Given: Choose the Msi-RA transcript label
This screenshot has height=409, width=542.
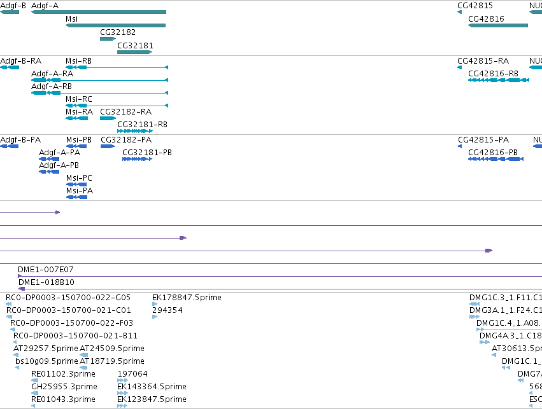Looking at the screenshot, I should (79, 112).
